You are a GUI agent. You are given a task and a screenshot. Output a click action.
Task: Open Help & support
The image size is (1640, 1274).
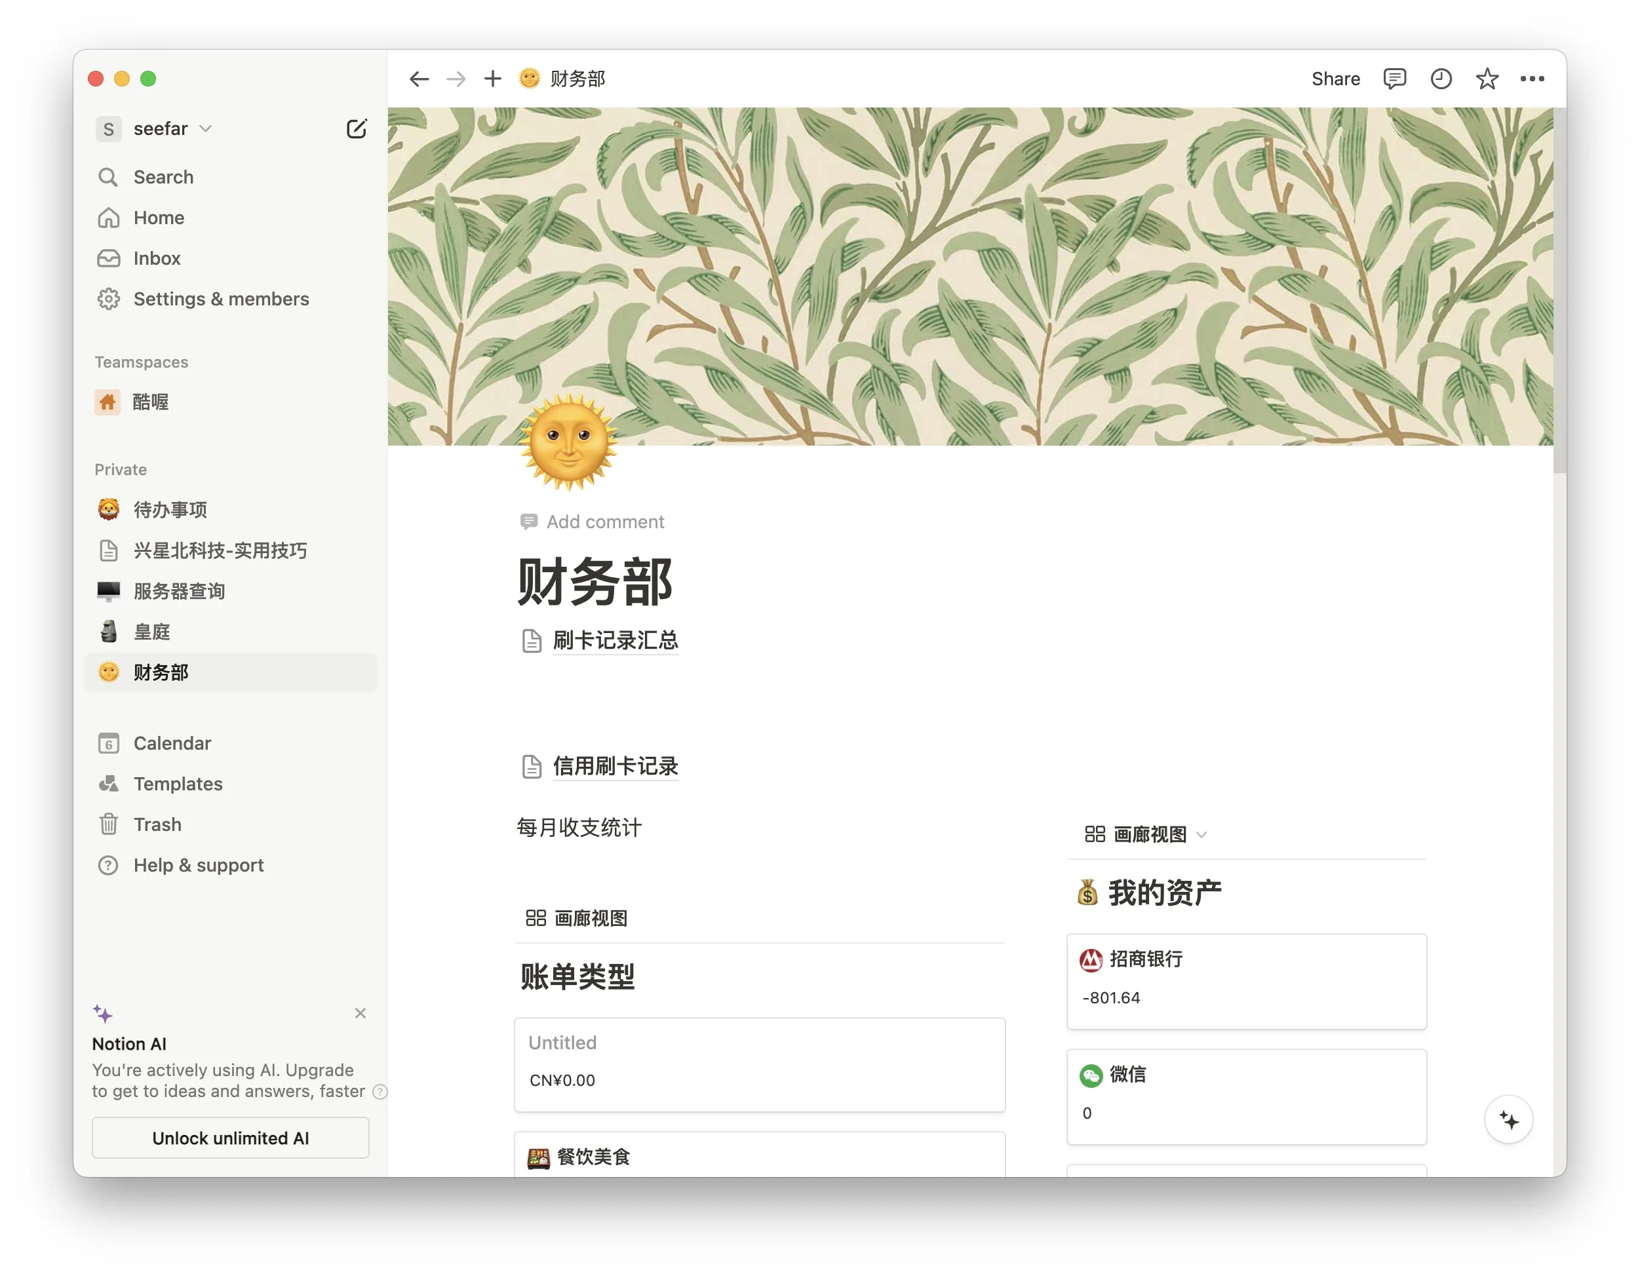(231, 865)
